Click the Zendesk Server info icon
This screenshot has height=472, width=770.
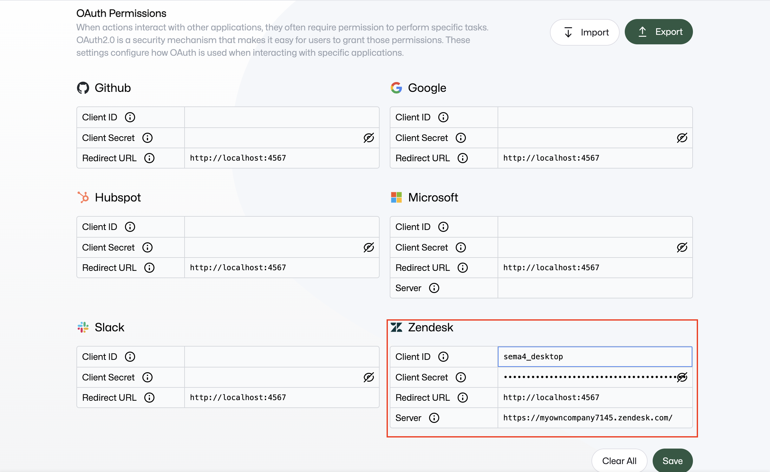point(434,418)
